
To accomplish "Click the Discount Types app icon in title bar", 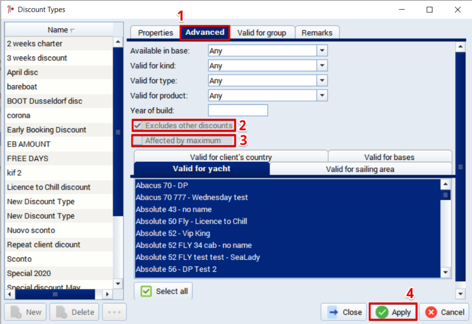I will click(x=10, y=9).
